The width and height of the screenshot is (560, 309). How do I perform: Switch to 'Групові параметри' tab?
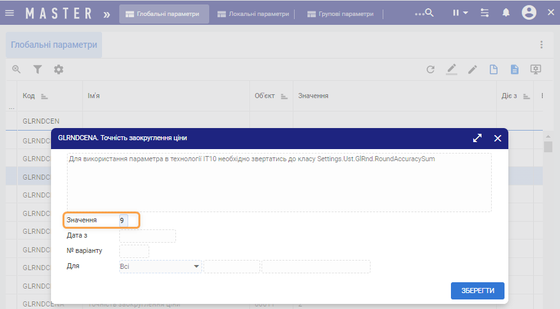point(340,13)
